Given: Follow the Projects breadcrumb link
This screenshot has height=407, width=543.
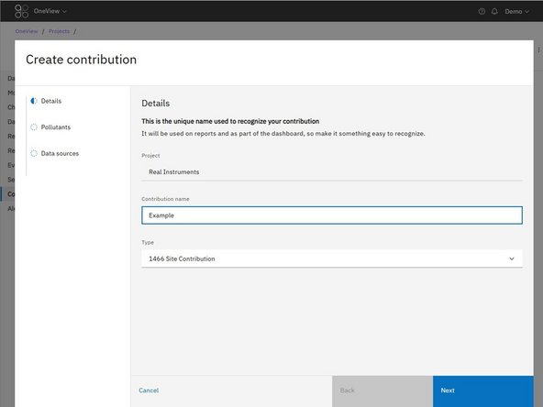Looking at the screenshot, I should 59,31.
